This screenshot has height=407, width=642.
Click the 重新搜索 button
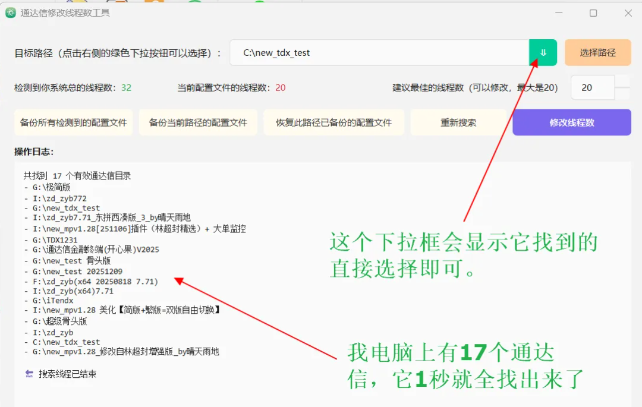pyautogui.click(x=458, y=122)
